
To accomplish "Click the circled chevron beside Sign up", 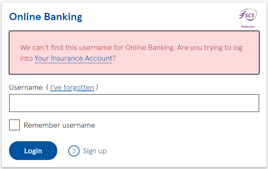I will [x=74, y=151].
